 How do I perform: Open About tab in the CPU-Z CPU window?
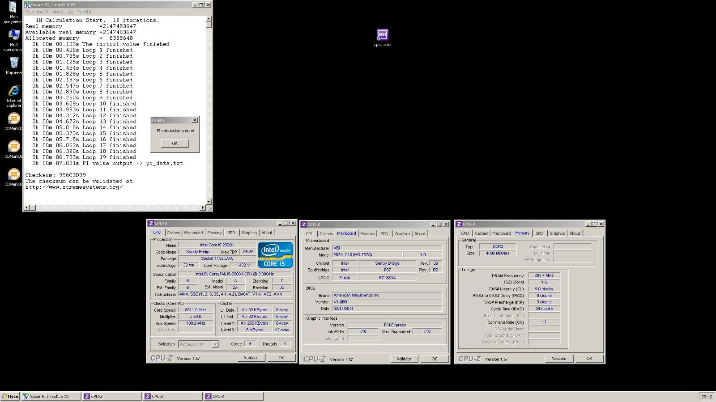(267, 233)
